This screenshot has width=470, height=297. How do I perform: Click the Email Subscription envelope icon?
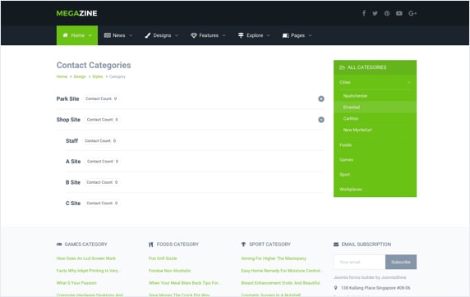(x=336, y=244)
